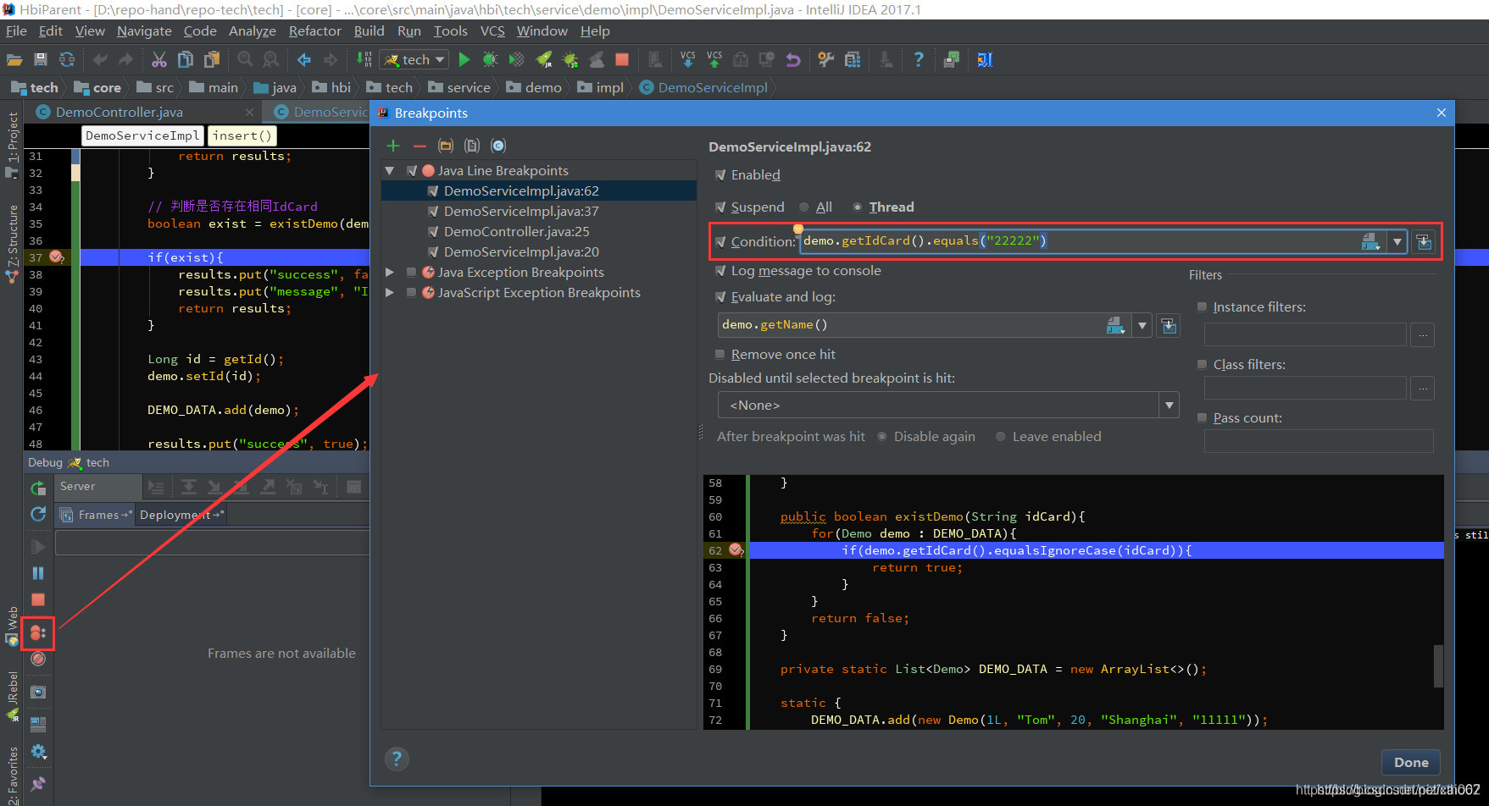Click the VCS Commit Changes icon

(x=714, y=60)
